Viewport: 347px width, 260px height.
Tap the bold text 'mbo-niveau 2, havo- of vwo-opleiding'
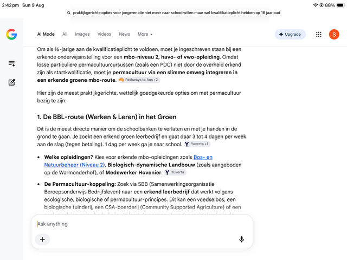click(171, 57)
